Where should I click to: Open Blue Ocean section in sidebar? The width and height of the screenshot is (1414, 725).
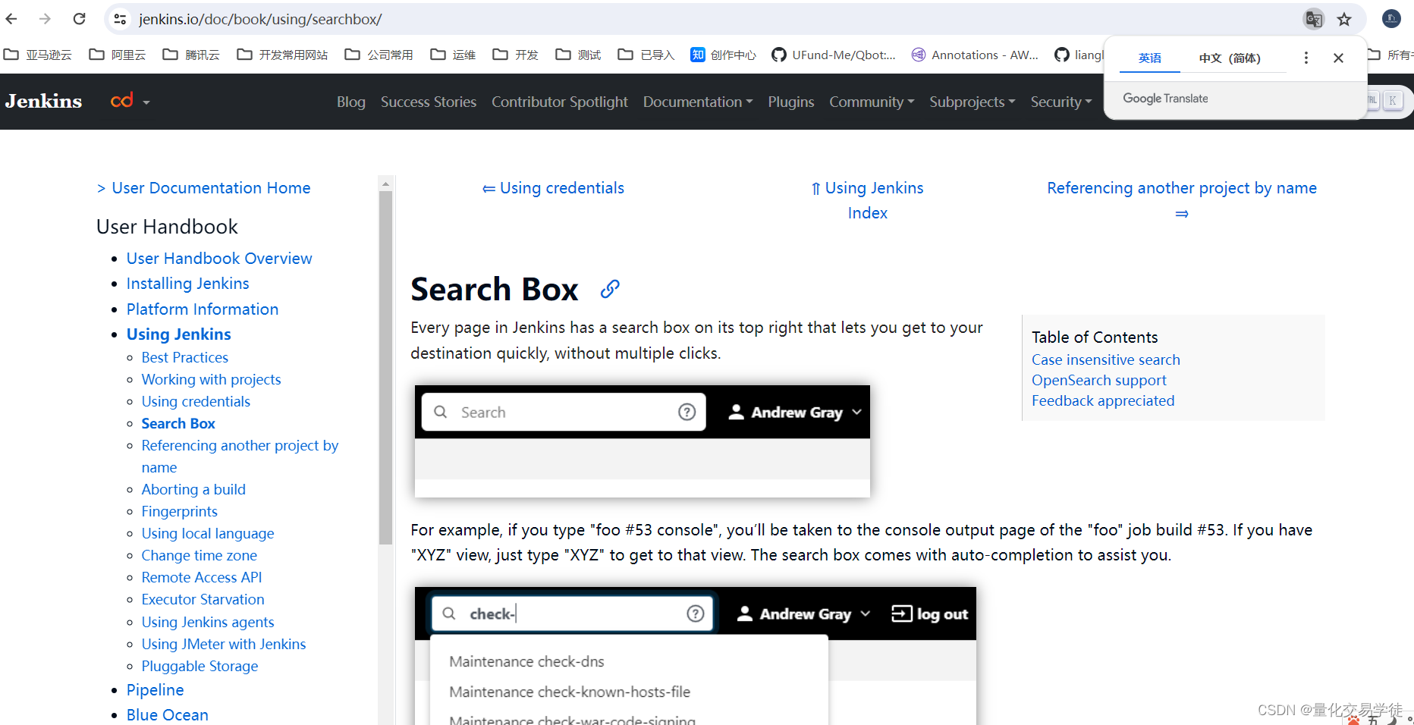click(x=168, y=715)
